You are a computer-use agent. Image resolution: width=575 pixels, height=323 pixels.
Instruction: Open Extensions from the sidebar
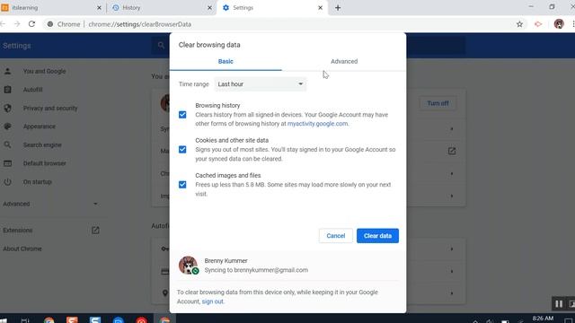pyautogui.click(x=18, y=231)
